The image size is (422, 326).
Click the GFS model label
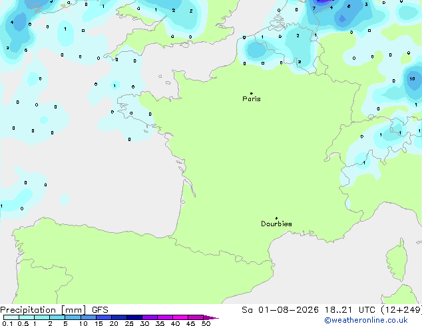[100, 310]
